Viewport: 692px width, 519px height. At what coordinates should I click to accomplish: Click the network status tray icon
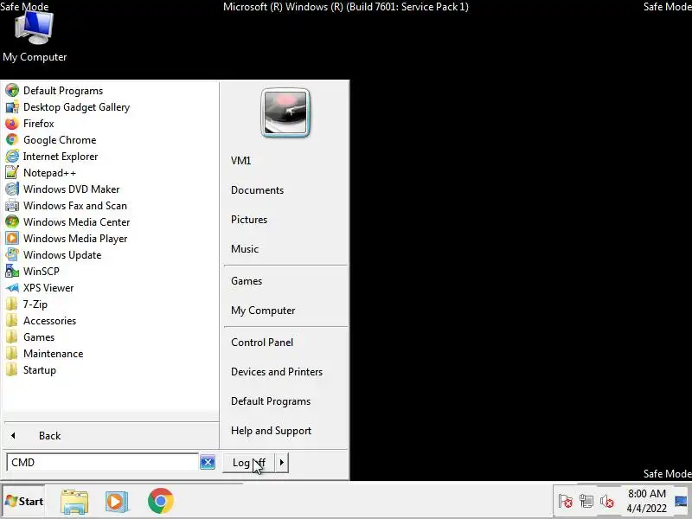pos(586,501)
